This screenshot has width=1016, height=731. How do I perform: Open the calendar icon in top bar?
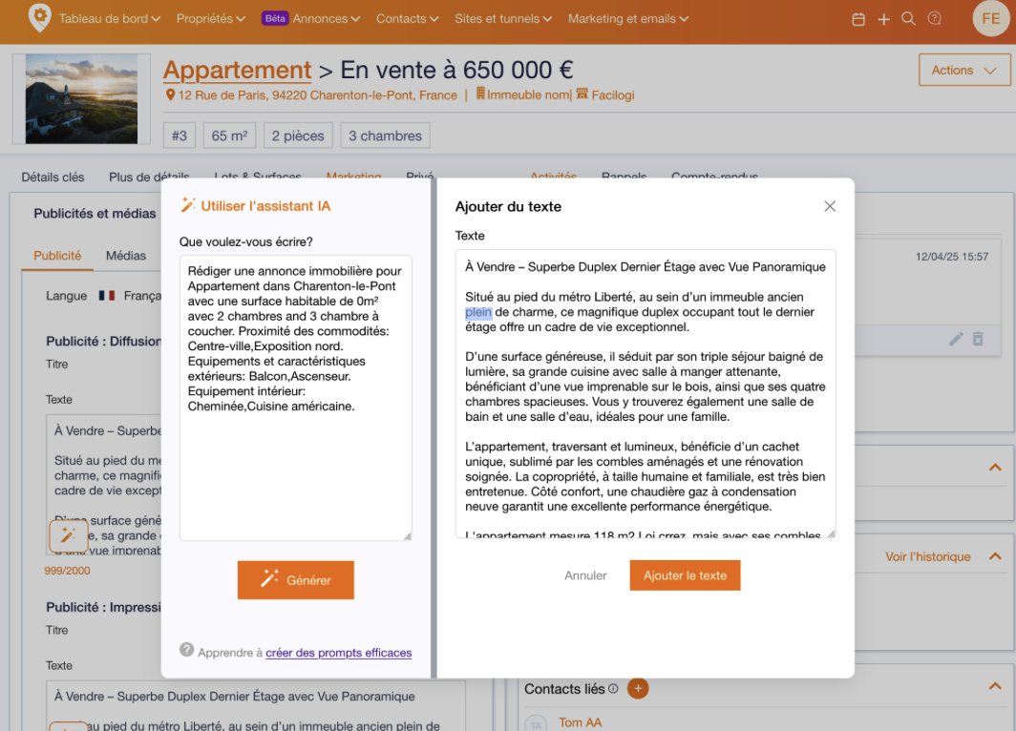[x=857, y=19]
